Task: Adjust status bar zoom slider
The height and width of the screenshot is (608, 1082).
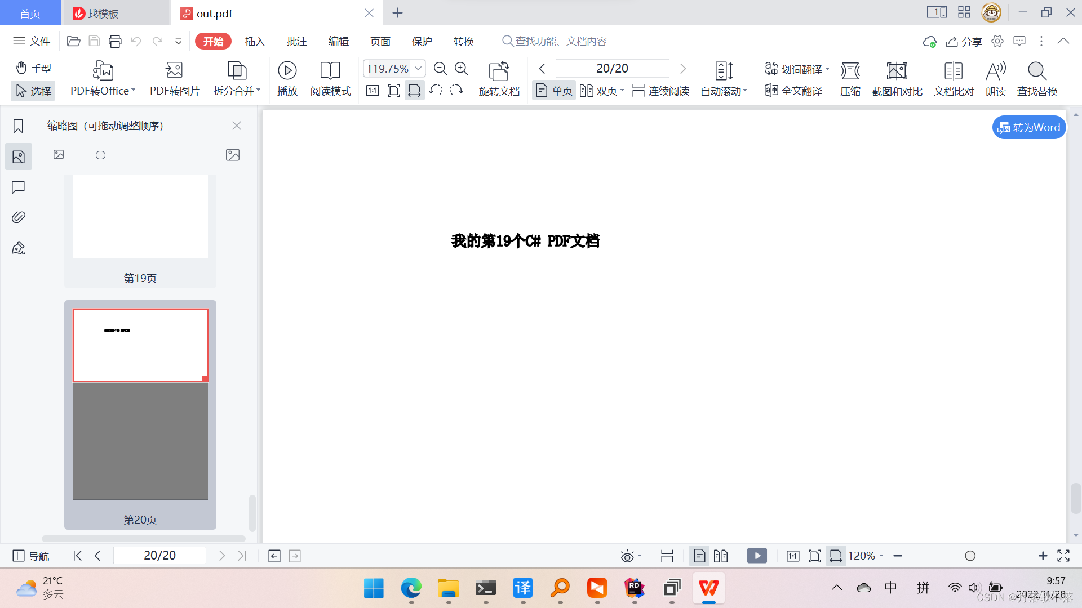Action: click(x=970, y=556)
